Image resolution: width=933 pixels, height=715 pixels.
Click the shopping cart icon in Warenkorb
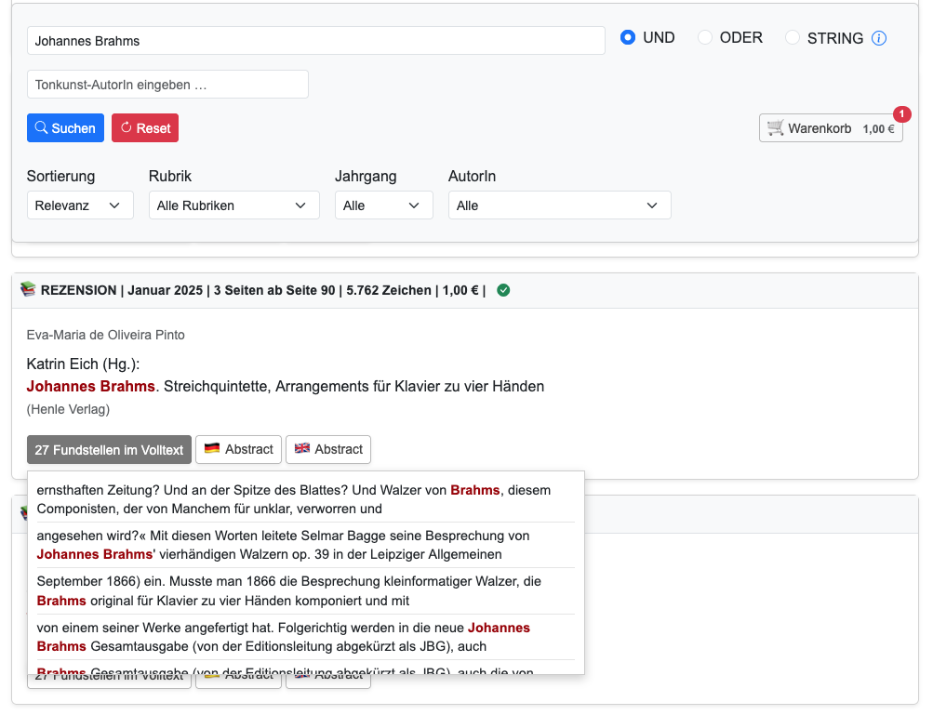(776, 128)
